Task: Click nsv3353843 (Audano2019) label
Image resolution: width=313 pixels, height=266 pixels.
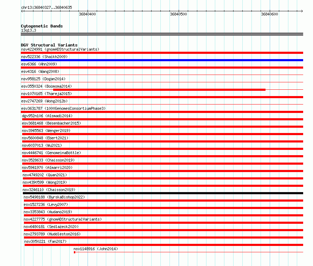Action: click(48, 212)
